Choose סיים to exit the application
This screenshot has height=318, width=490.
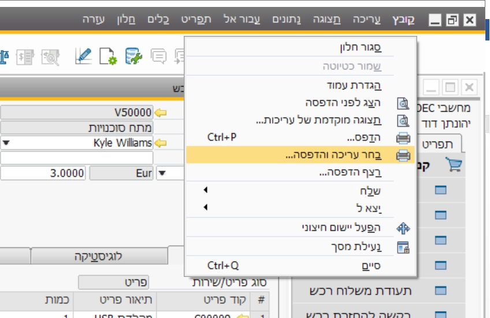pyautogui.click(x=371, y=265)
